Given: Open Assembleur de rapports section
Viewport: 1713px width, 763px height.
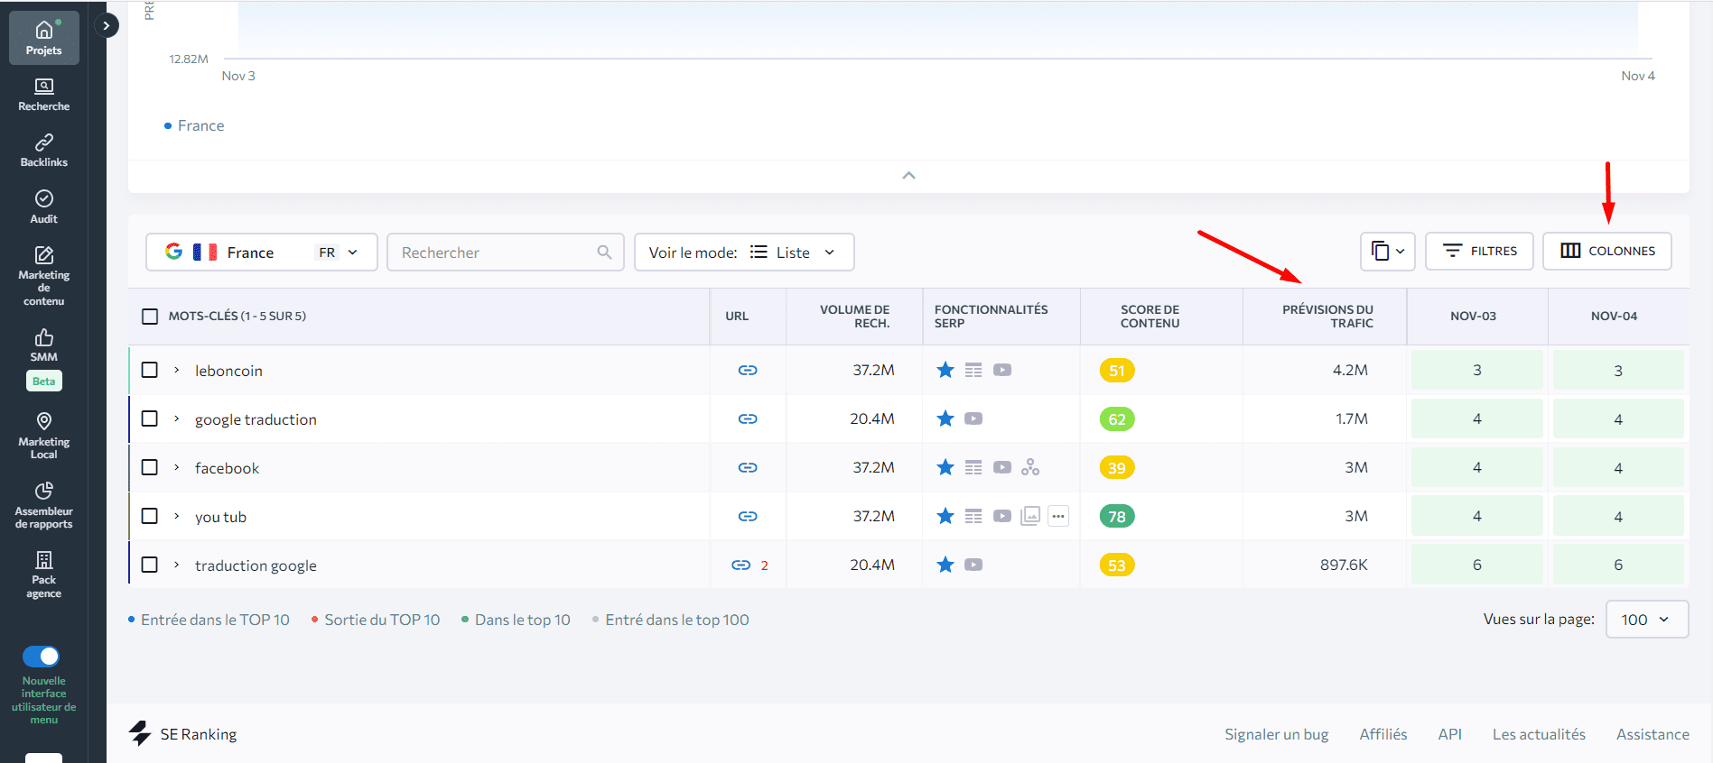Looking at the screenshot, I should coord(43,505).
